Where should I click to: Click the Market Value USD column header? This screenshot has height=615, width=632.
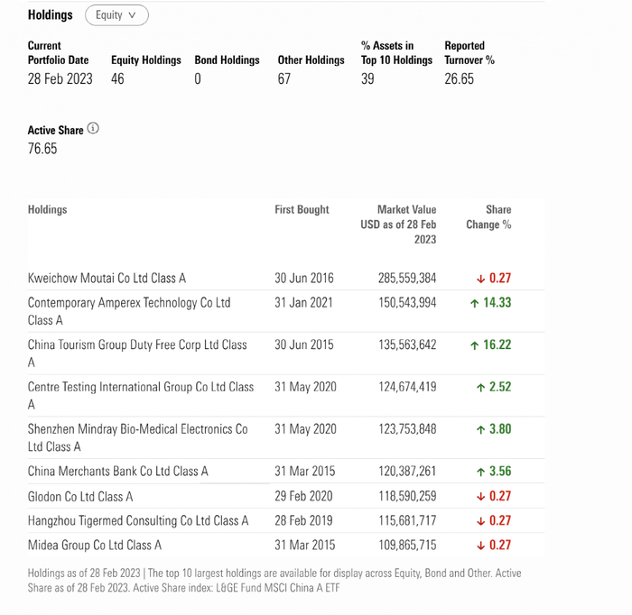[x=398, y=225]
